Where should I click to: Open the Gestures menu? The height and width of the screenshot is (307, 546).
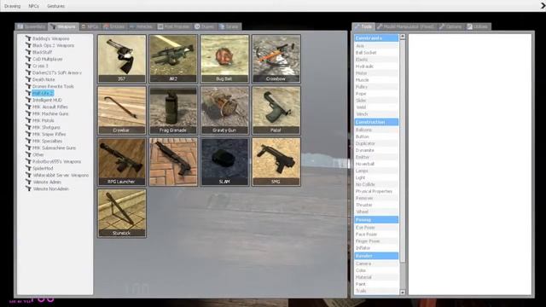[x=55, y=6]
